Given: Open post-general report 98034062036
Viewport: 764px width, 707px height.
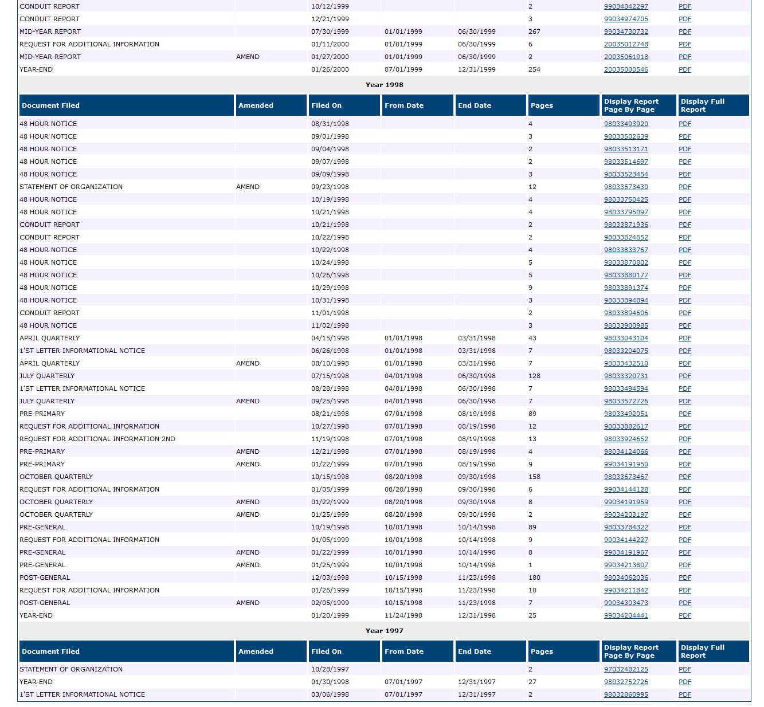Looking at the screenshot, I should [x=626, y=578].
